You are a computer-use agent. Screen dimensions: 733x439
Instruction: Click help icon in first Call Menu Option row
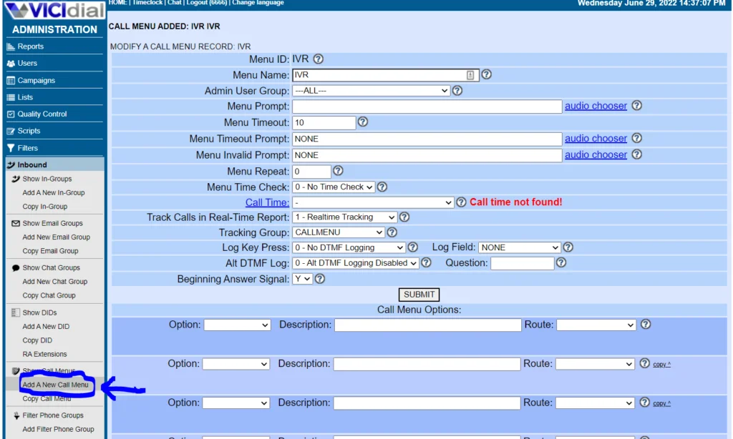[646, 324]
